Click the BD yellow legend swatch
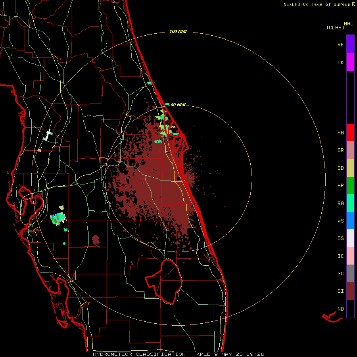 coord(350,168)
